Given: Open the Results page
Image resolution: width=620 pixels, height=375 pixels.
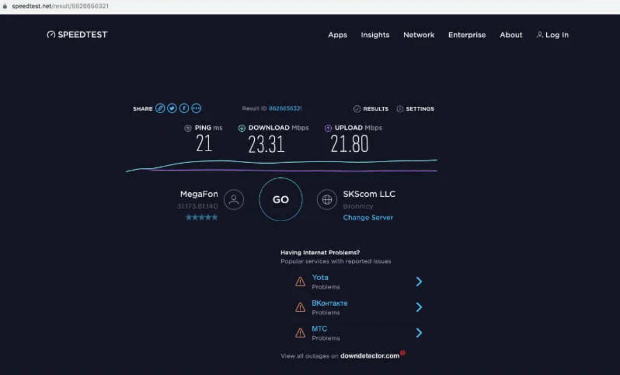Looking at the screenshot, I should coord(371,109).
